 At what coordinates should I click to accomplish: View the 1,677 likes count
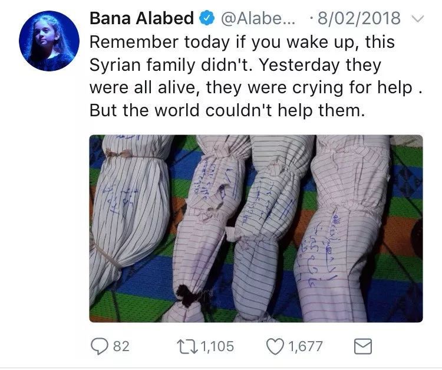[306, 346]
